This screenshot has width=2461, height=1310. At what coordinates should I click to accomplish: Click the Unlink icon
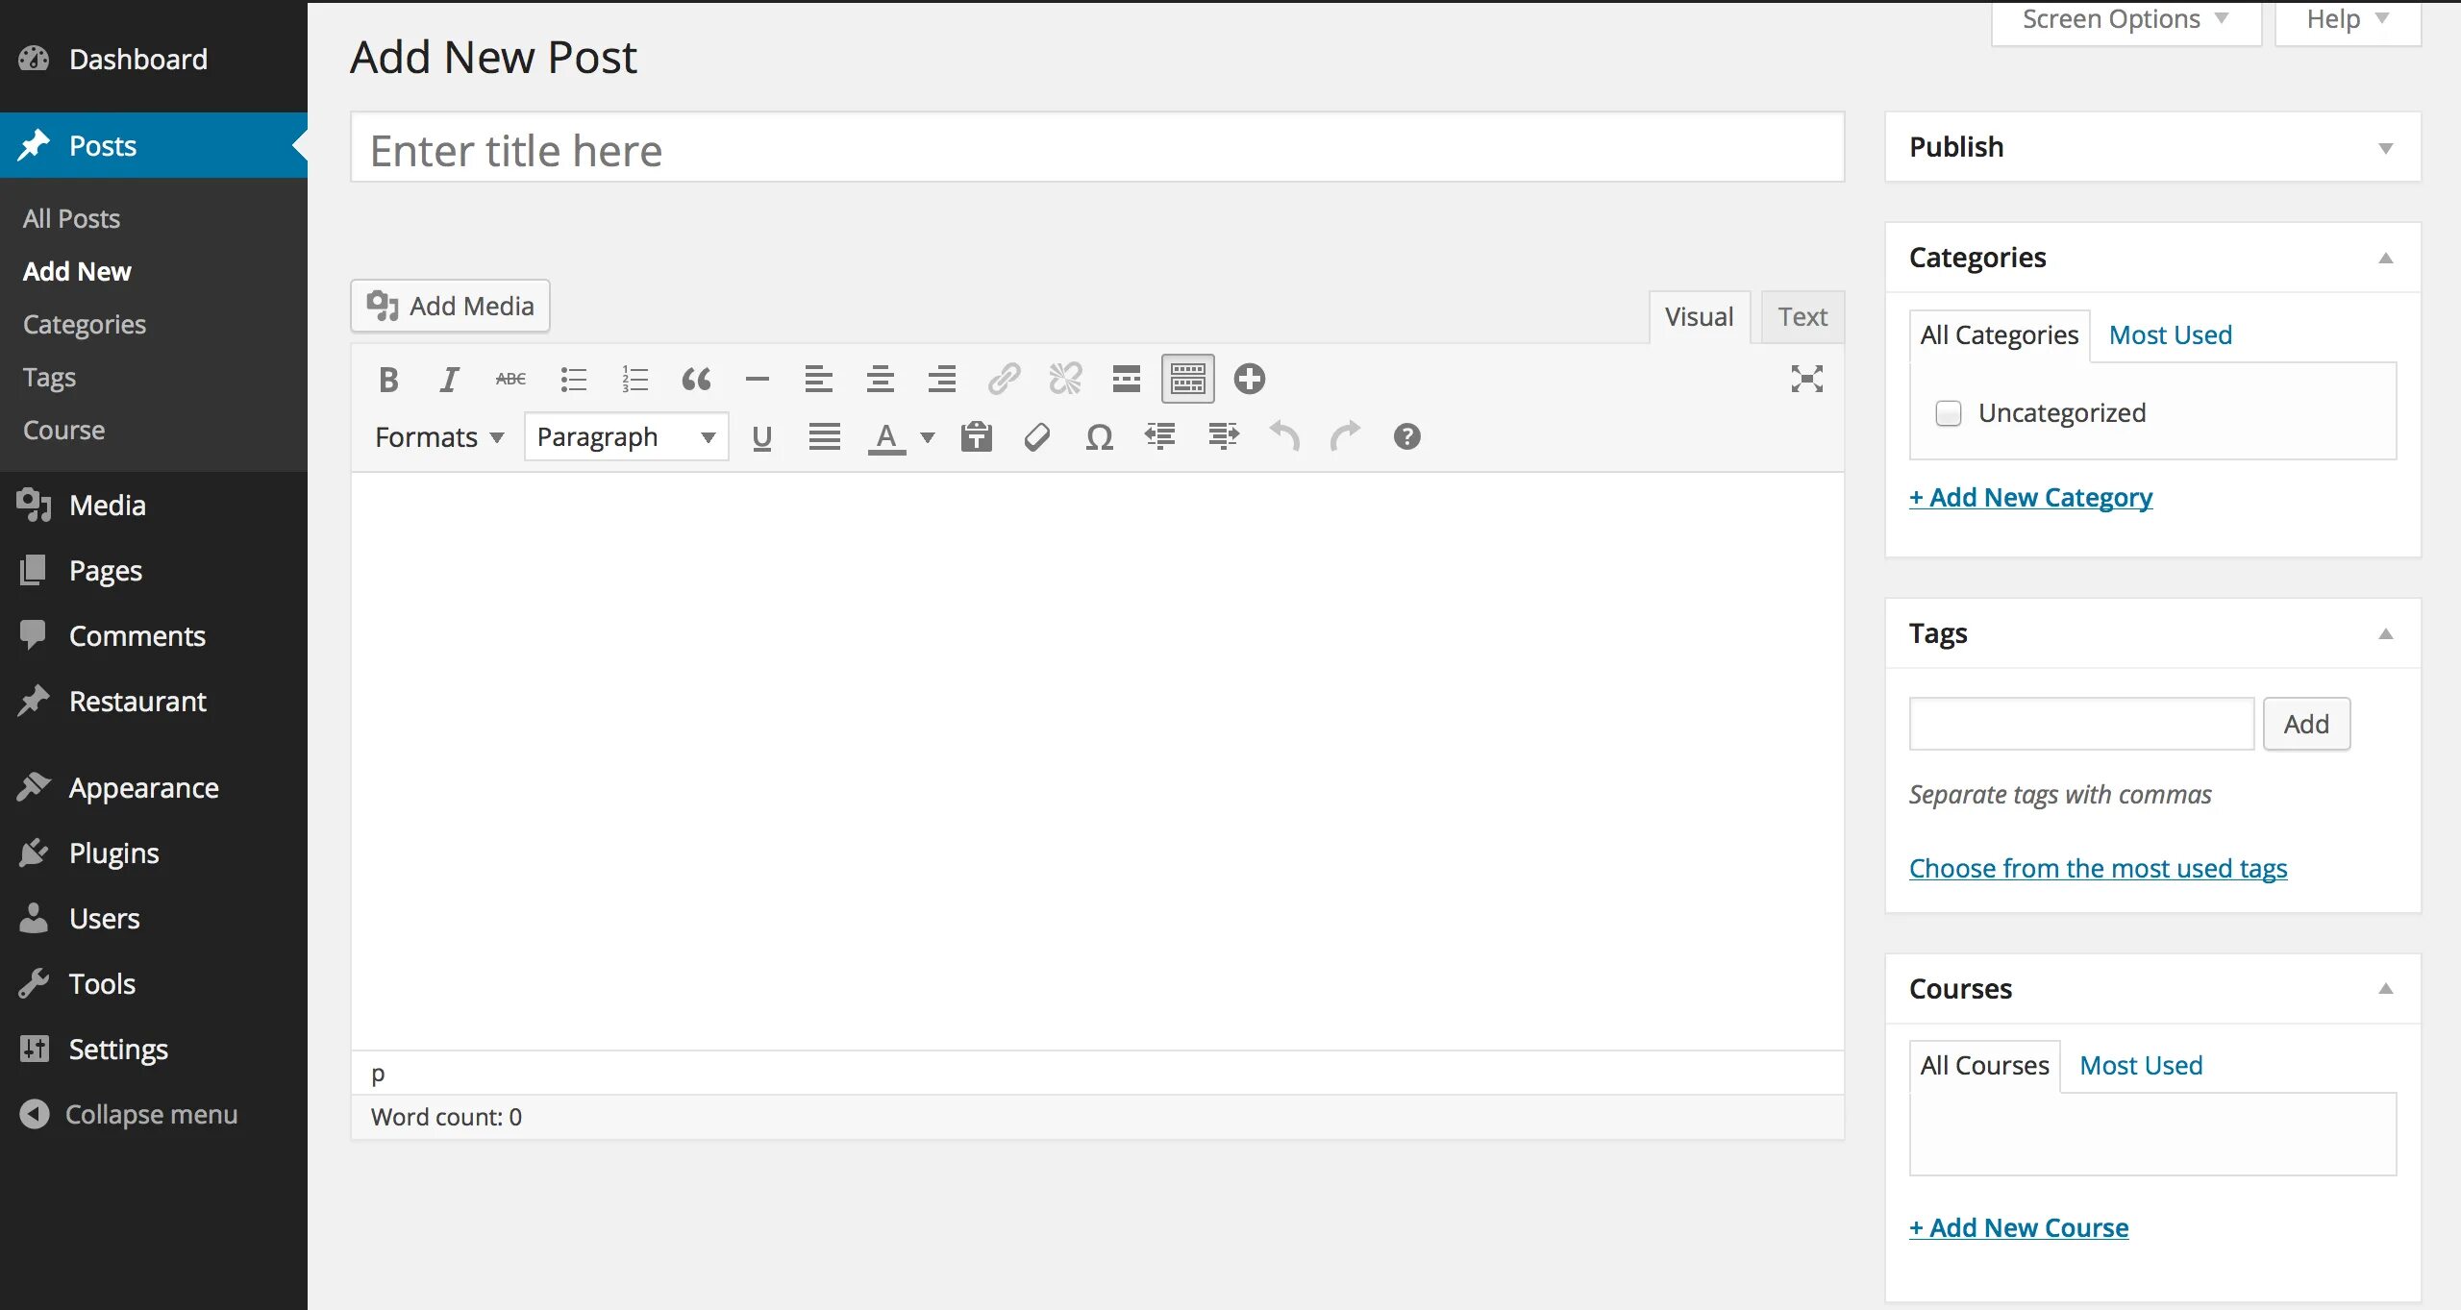(1063, 378)
